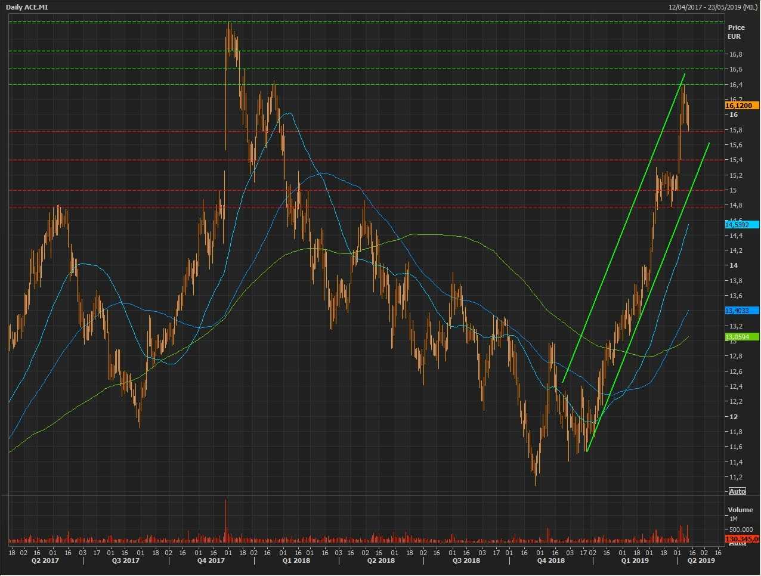Click the blue 13,4033 moving average tag
This screenshot has width=761, height=576.
click(x=741, y=311)
